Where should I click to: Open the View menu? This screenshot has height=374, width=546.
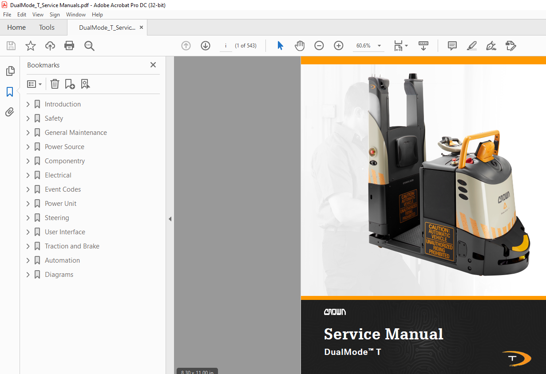pos(38,15)
